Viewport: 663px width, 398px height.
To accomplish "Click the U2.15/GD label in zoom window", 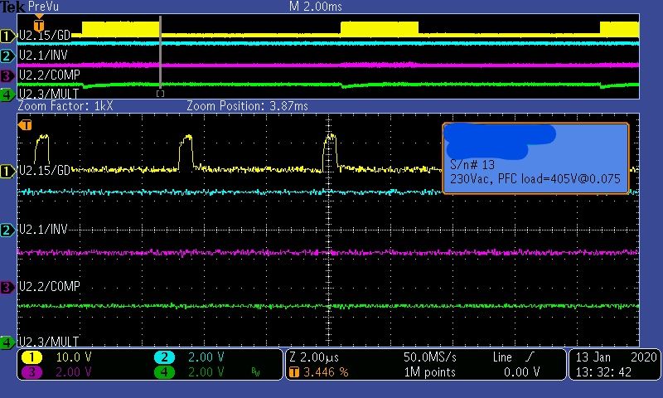I will pos(45,171).
